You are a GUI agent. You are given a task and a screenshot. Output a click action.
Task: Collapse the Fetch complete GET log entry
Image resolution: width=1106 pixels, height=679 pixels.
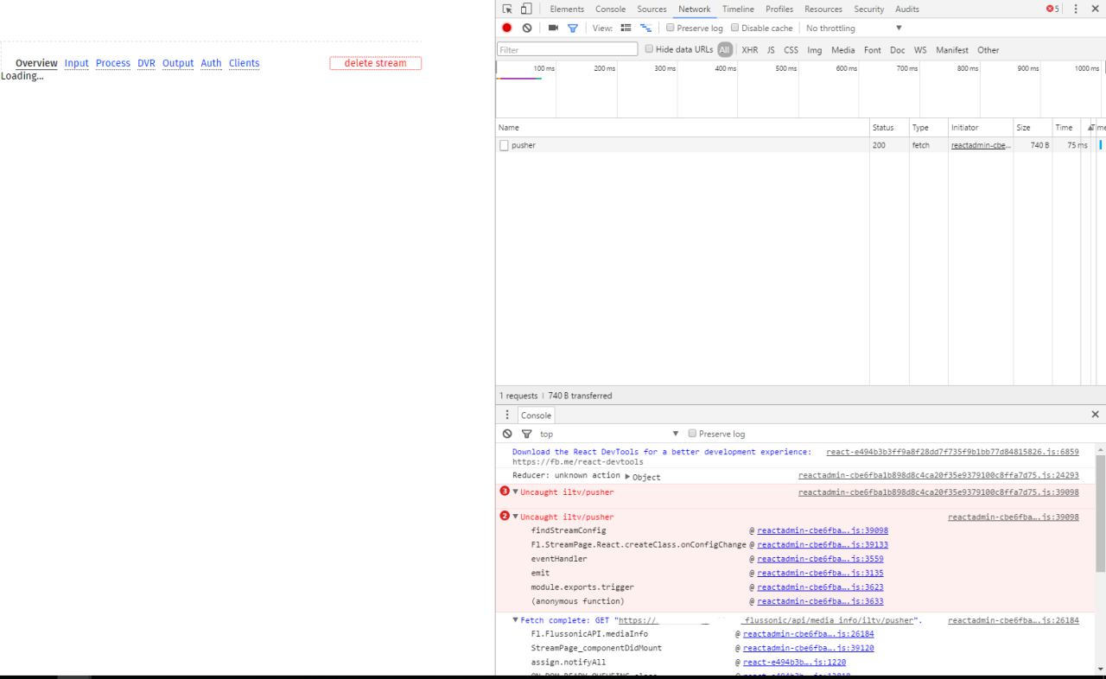click(516, 620)
